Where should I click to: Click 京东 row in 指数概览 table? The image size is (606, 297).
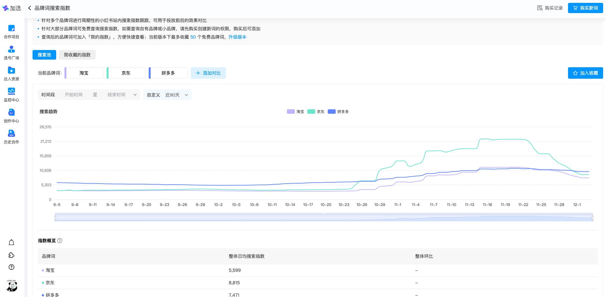318,283
